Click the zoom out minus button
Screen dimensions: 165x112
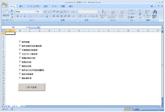[141, 109]
